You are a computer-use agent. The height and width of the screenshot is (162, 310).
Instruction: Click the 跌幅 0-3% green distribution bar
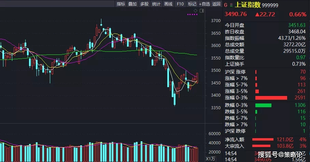click(x=263, y=105)
